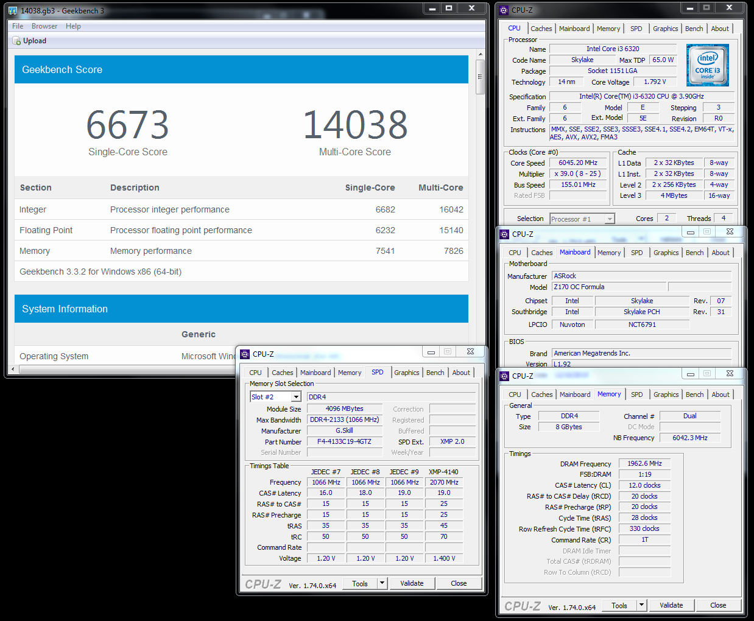Click the SPD Ext. value 'XMP 2.0'

click(452, 441)
